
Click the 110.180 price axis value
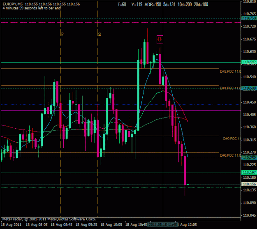(249, 178)
